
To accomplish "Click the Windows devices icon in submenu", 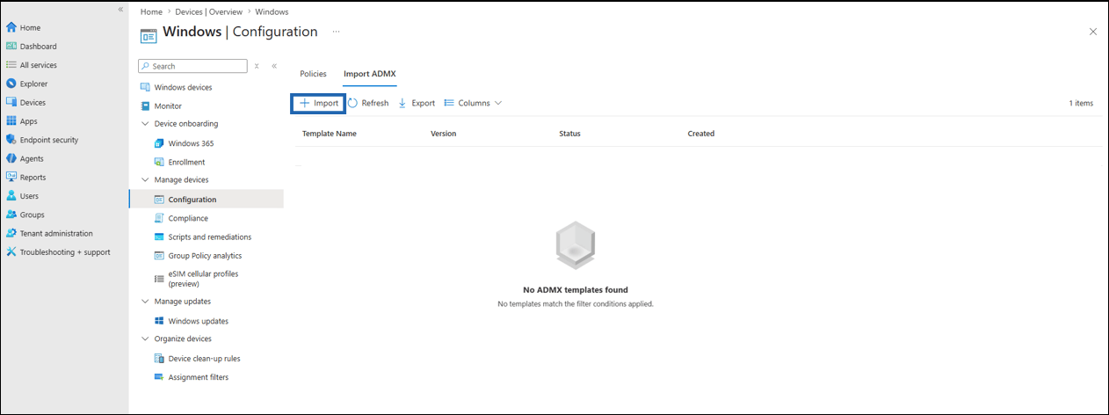I will pyautogui.click(x=145, y=87).
